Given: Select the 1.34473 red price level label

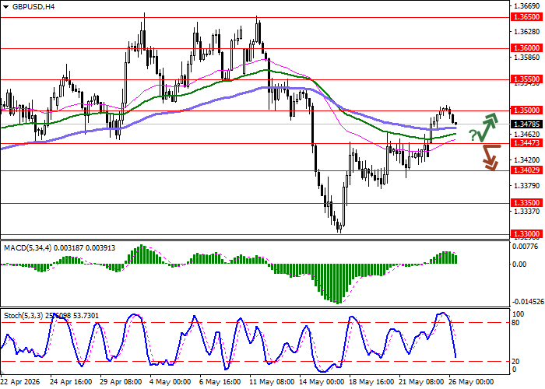Looking at the screenshot, I should 526,142.
